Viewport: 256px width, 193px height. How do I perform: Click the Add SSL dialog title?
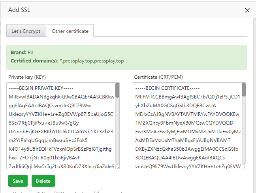click(20, 10)
